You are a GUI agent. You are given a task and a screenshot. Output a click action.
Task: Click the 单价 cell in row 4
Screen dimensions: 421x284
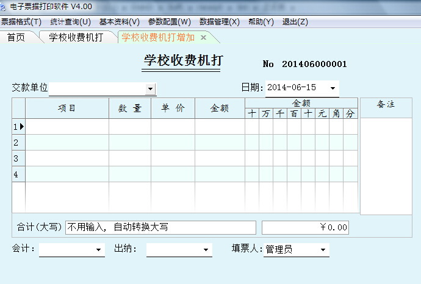click(173, 174)
